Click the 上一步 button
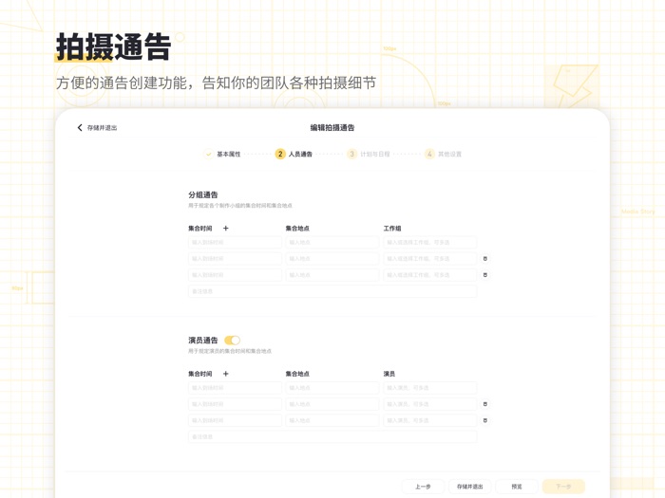The height and width of the screenshot is (498, 665). tap(423, 487)
